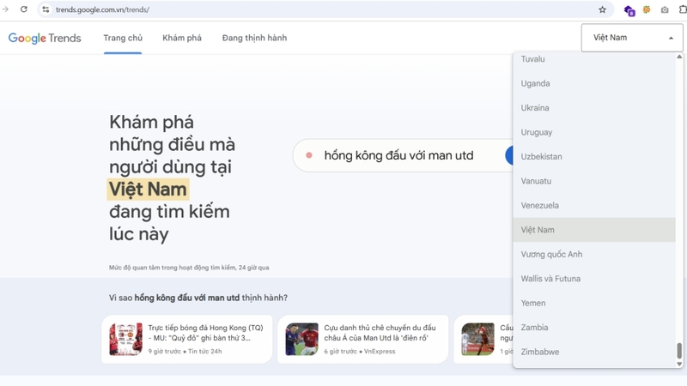Click the address bar URL field
Image resolution: width=687 pixels, height=386 pixels.
point(325,9)
